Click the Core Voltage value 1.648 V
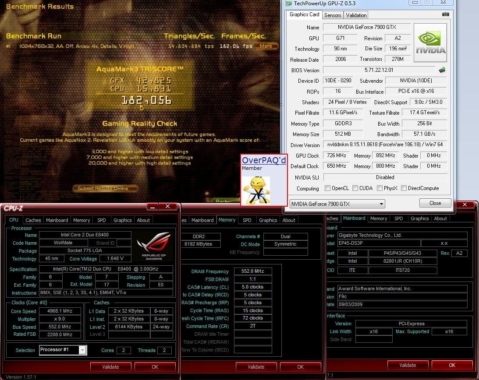 click(x=115, y=259)
